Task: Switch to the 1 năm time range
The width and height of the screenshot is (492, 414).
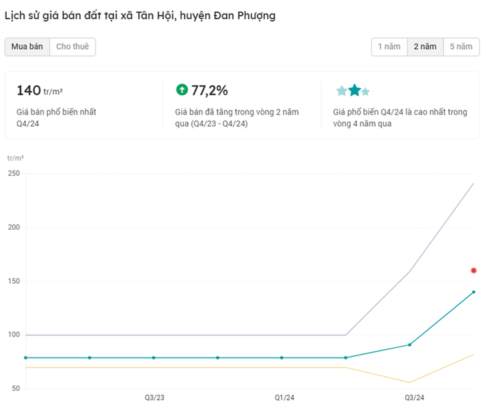Action: click(389, 47)
